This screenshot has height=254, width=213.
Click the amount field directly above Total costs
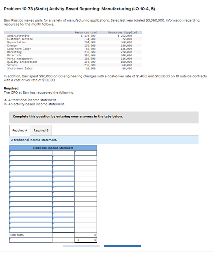click(x=63, y=230)
